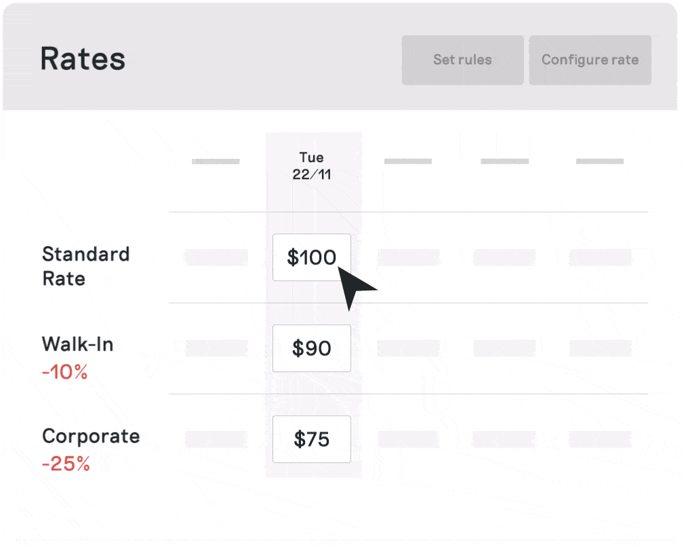
Task: Click the -25% discount under Corporate
Action: [66, 464]
